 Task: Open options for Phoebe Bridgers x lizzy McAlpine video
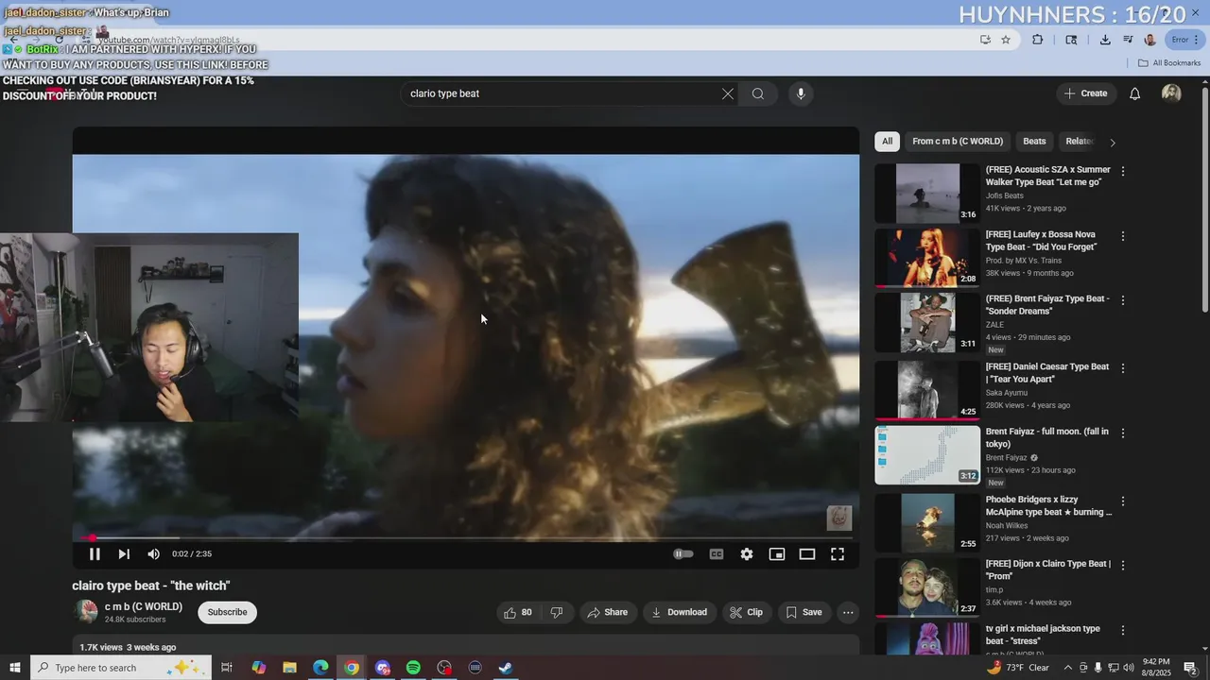coord(1123,501)
